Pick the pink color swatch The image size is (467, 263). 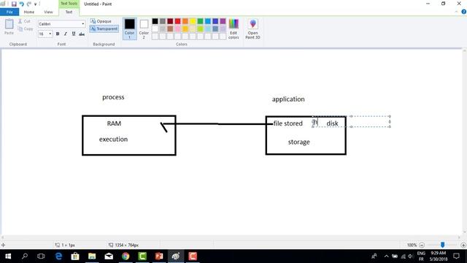[x=177, y=29]
